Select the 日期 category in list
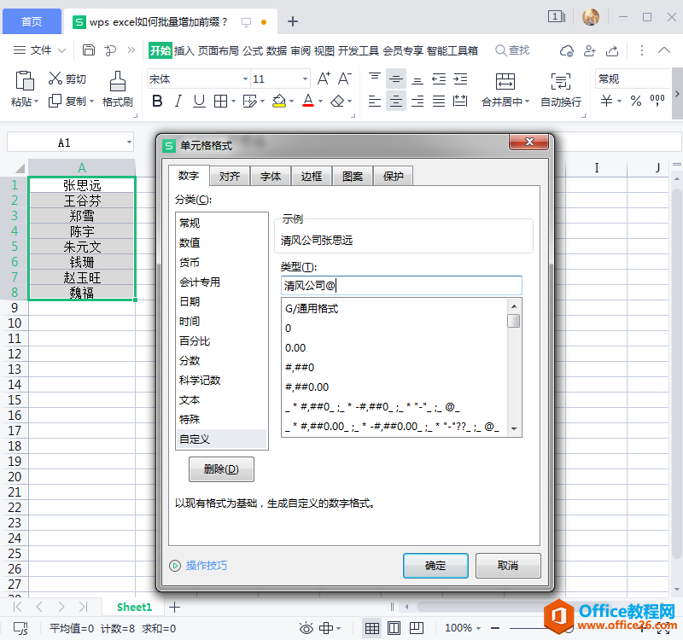Screen dimensions: 683x640 tap(221, 301)
